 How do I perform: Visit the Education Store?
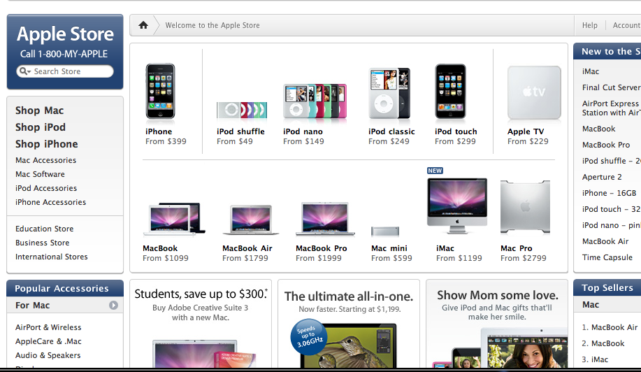pos(45,229)
